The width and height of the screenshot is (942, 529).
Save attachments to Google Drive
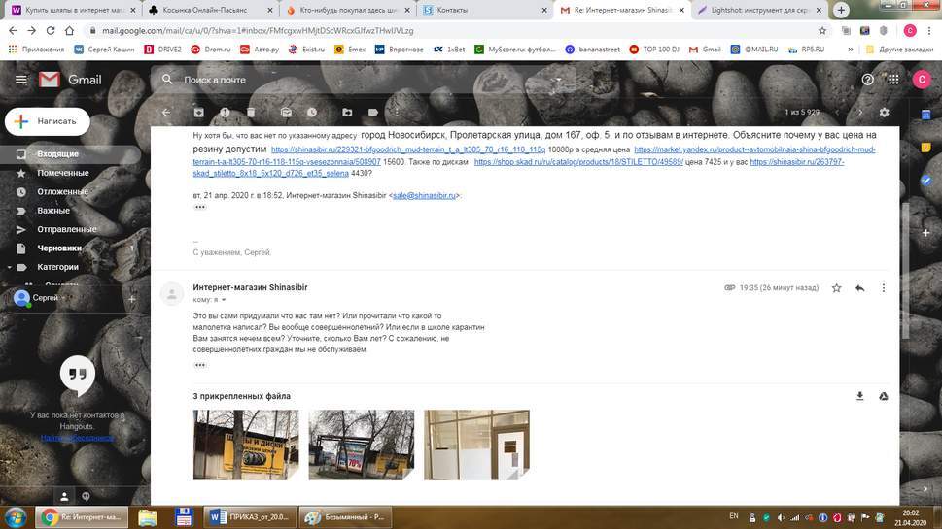tap(884, 396)
